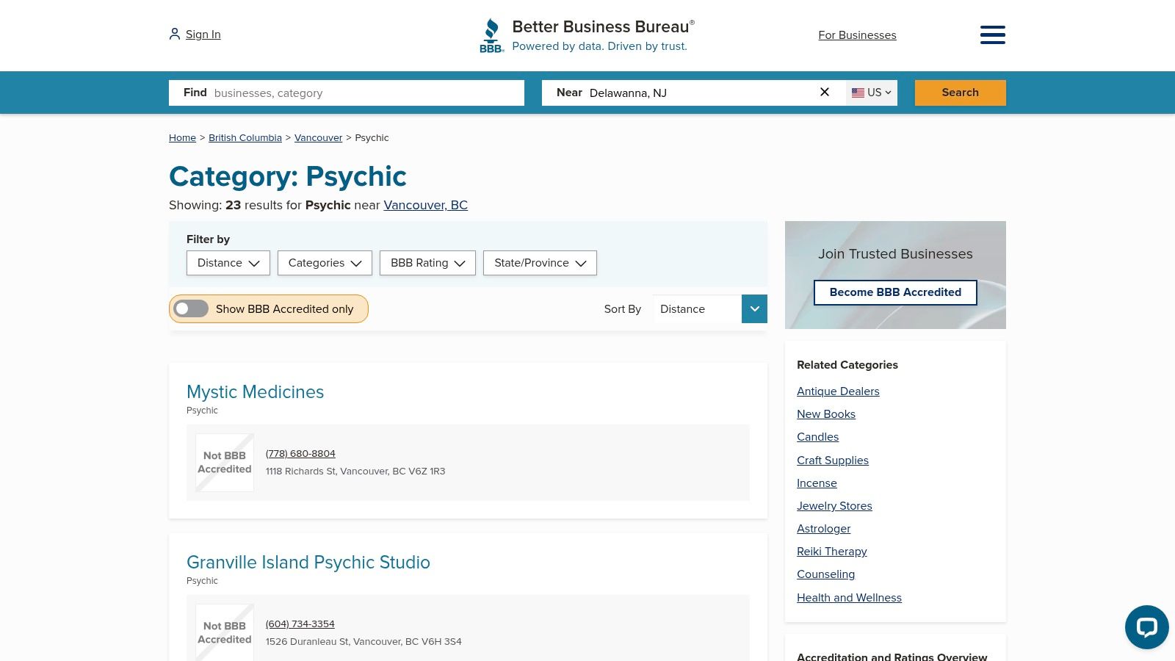This screenshot has width=1175, height=661.
Task: Go to Home breadcrumb
Action: 182,137
